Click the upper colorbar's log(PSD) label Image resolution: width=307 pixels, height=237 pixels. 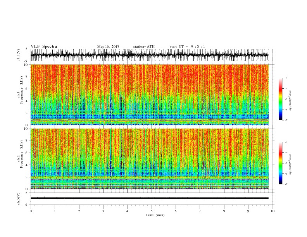(x=290, y=101)
